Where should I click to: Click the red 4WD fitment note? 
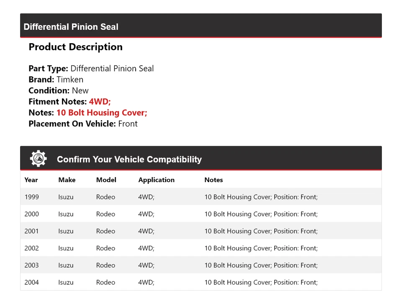[100, 102]
